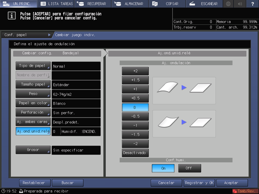Image resolution: width=259 pixels, height=194 pixels.
Task: Switch to LISTA TAREAS tab
Action: pyautogui.click(x=56, y=3)
